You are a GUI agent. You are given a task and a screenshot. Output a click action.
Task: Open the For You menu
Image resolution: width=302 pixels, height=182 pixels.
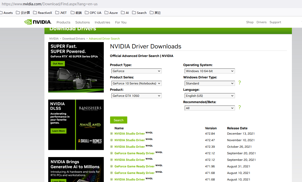click(x=121, y=22)
